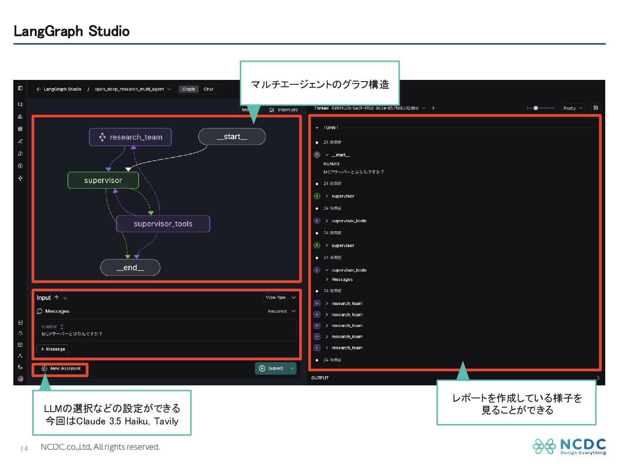Click the Messages speech bubble icon
The image size is (619, 464).
40,311
